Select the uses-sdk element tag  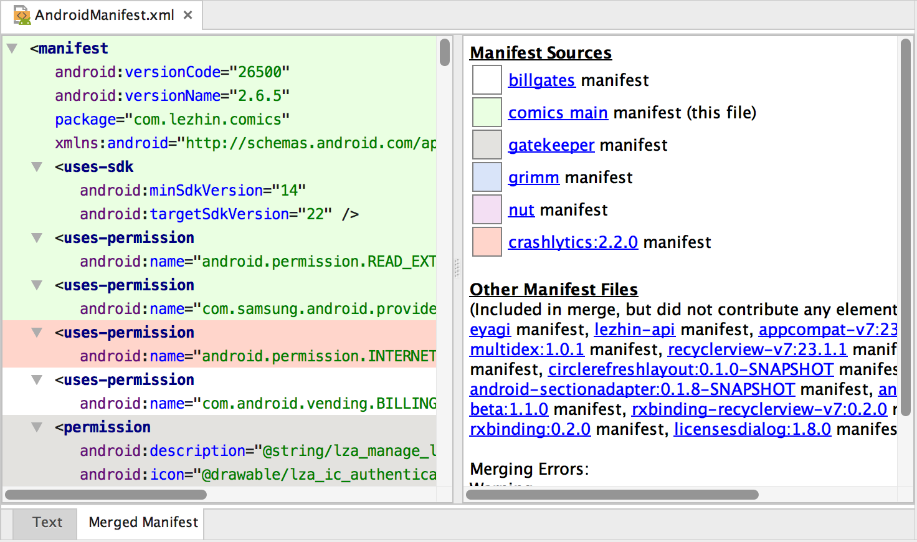click(x=94, y=166)
